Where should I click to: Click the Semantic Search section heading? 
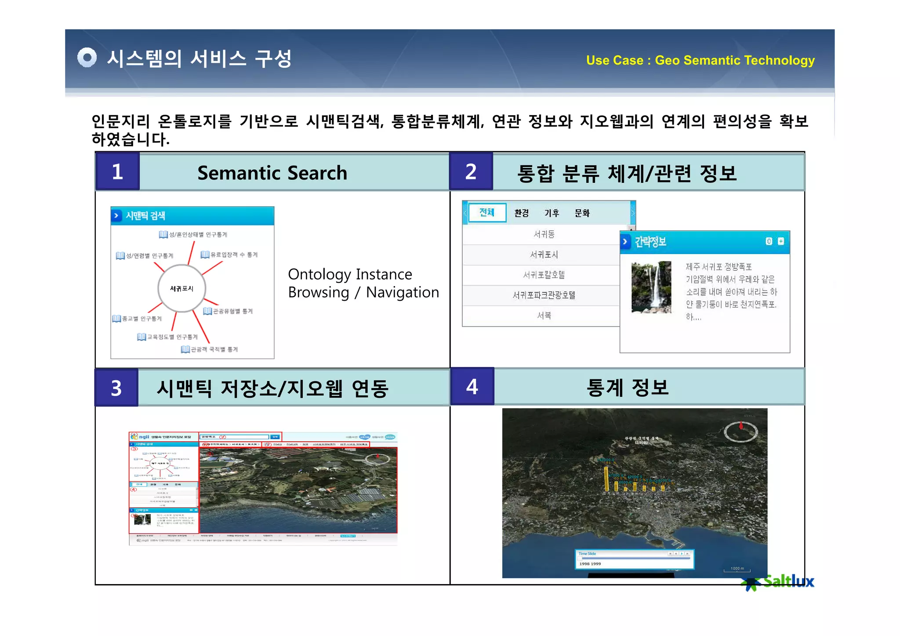pos(272,173)
